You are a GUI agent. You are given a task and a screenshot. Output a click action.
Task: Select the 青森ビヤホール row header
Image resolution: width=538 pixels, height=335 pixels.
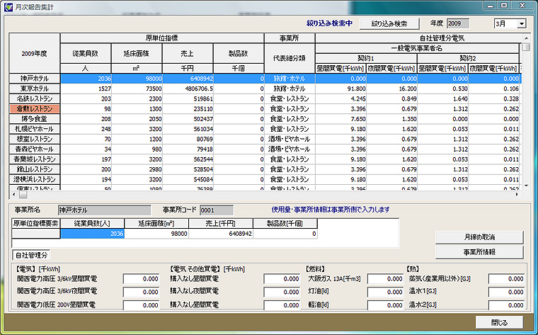[34, 149]
